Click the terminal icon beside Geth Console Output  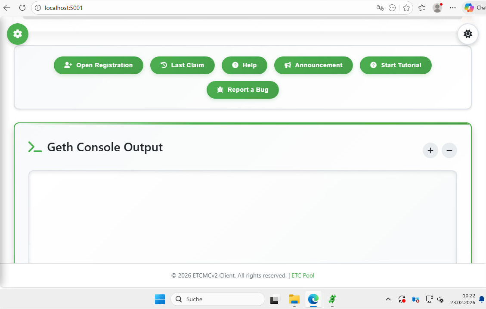pos(35,147)
